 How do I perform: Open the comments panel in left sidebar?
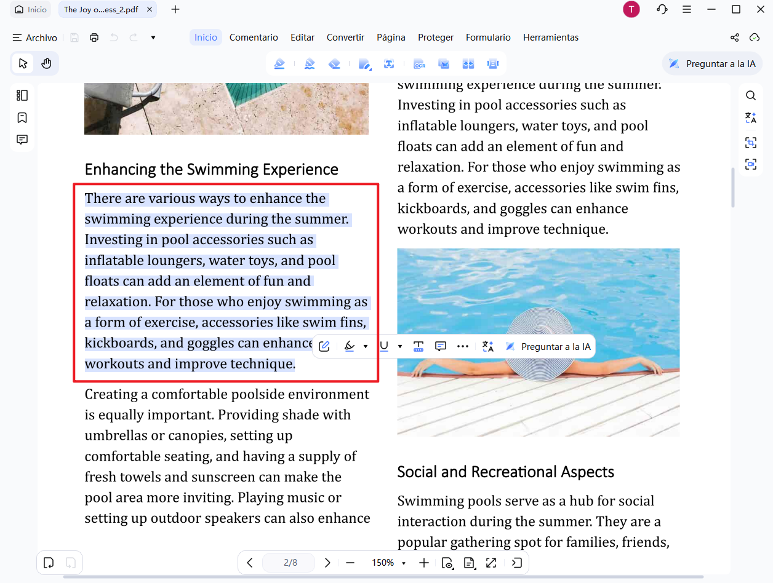click(x=22, y=140)
